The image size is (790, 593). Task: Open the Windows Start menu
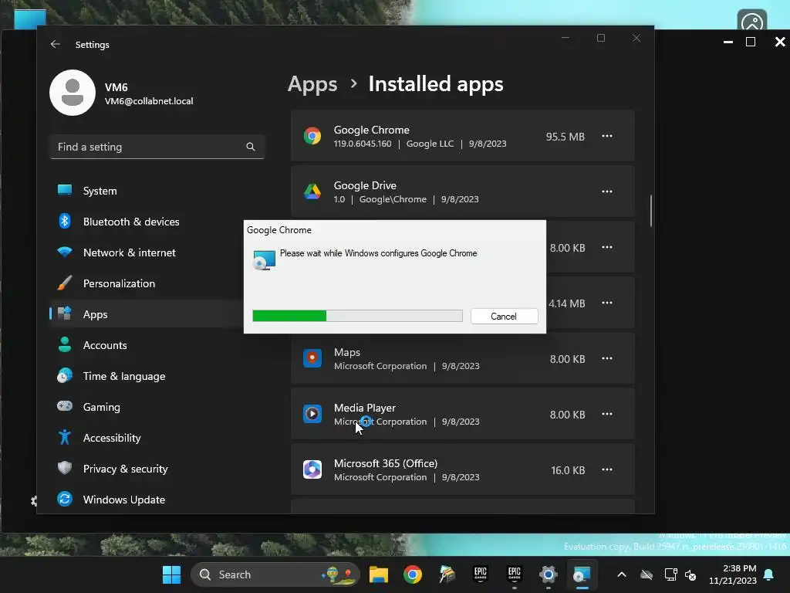(x=171, y=574)
